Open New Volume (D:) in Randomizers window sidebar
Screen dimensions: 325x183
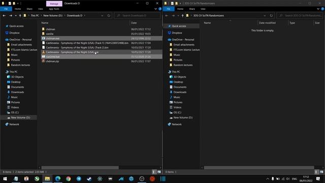pyautogui.click(x=183, y=117)
